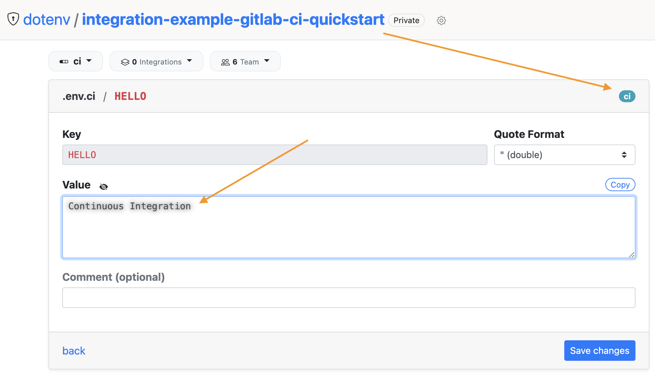Open project settings gear icon
Viewport: 655px width, 377px height.
(x=441, y=21)
